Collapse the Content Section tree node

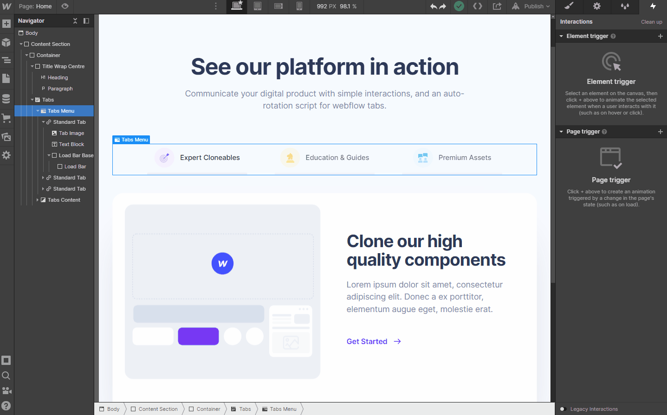21,44
